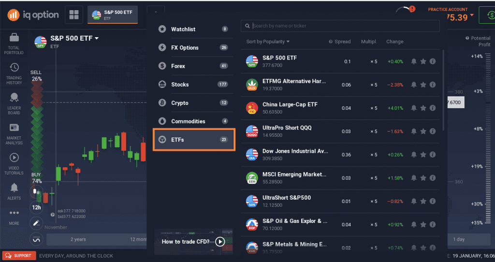Click the Multipl. column header
Viewport: 495px width, 262px height.
[x=369, y=42]
